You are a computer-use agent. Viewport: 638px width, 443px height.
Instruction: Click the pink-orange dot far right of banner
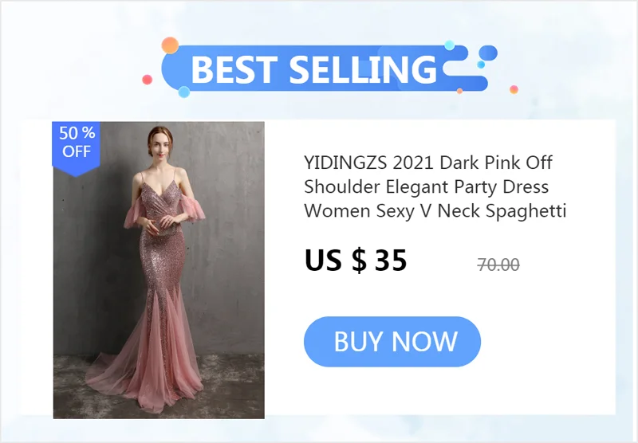pos(514,89)
